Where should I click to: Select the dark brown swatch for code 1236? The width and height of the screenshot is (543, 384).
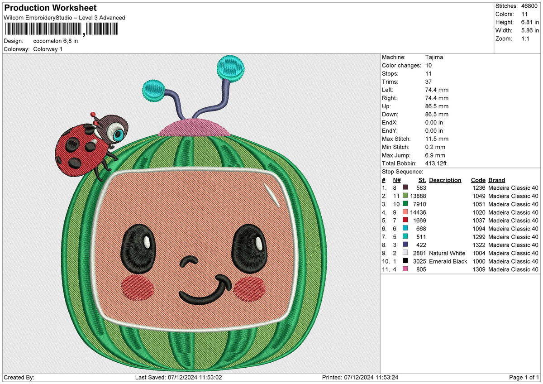[405, 187]
